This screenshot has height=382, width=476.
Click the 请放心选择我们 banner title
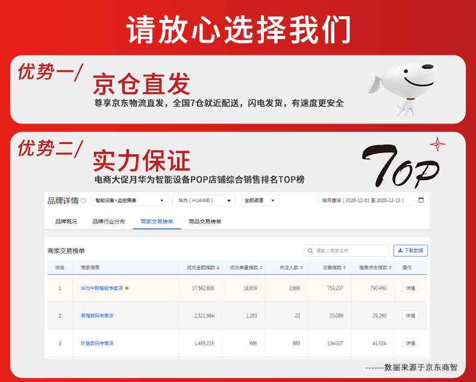click(x=239, y=30)
